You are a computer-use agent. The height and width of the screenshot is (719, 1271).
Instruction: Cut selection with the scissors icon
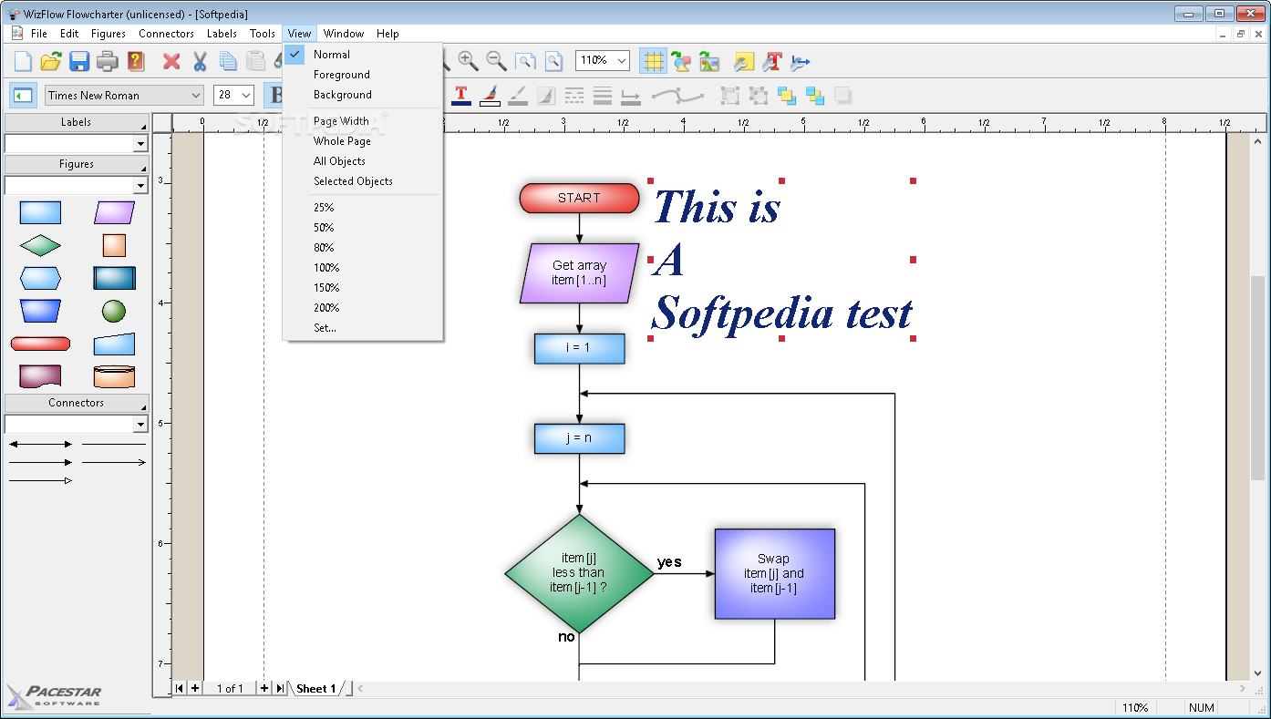point(200,62)
